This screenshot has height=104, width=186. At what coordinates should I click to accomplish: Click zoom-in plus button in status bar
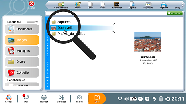[147, 99]
